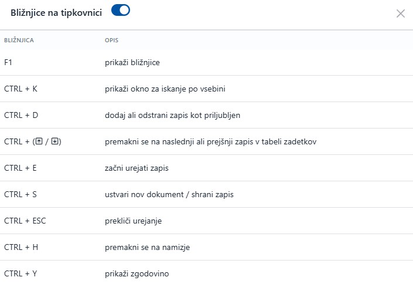Click the CTRL + K shortcut
Viewport: 413px width, 284px height.
(x=21, y=89)
